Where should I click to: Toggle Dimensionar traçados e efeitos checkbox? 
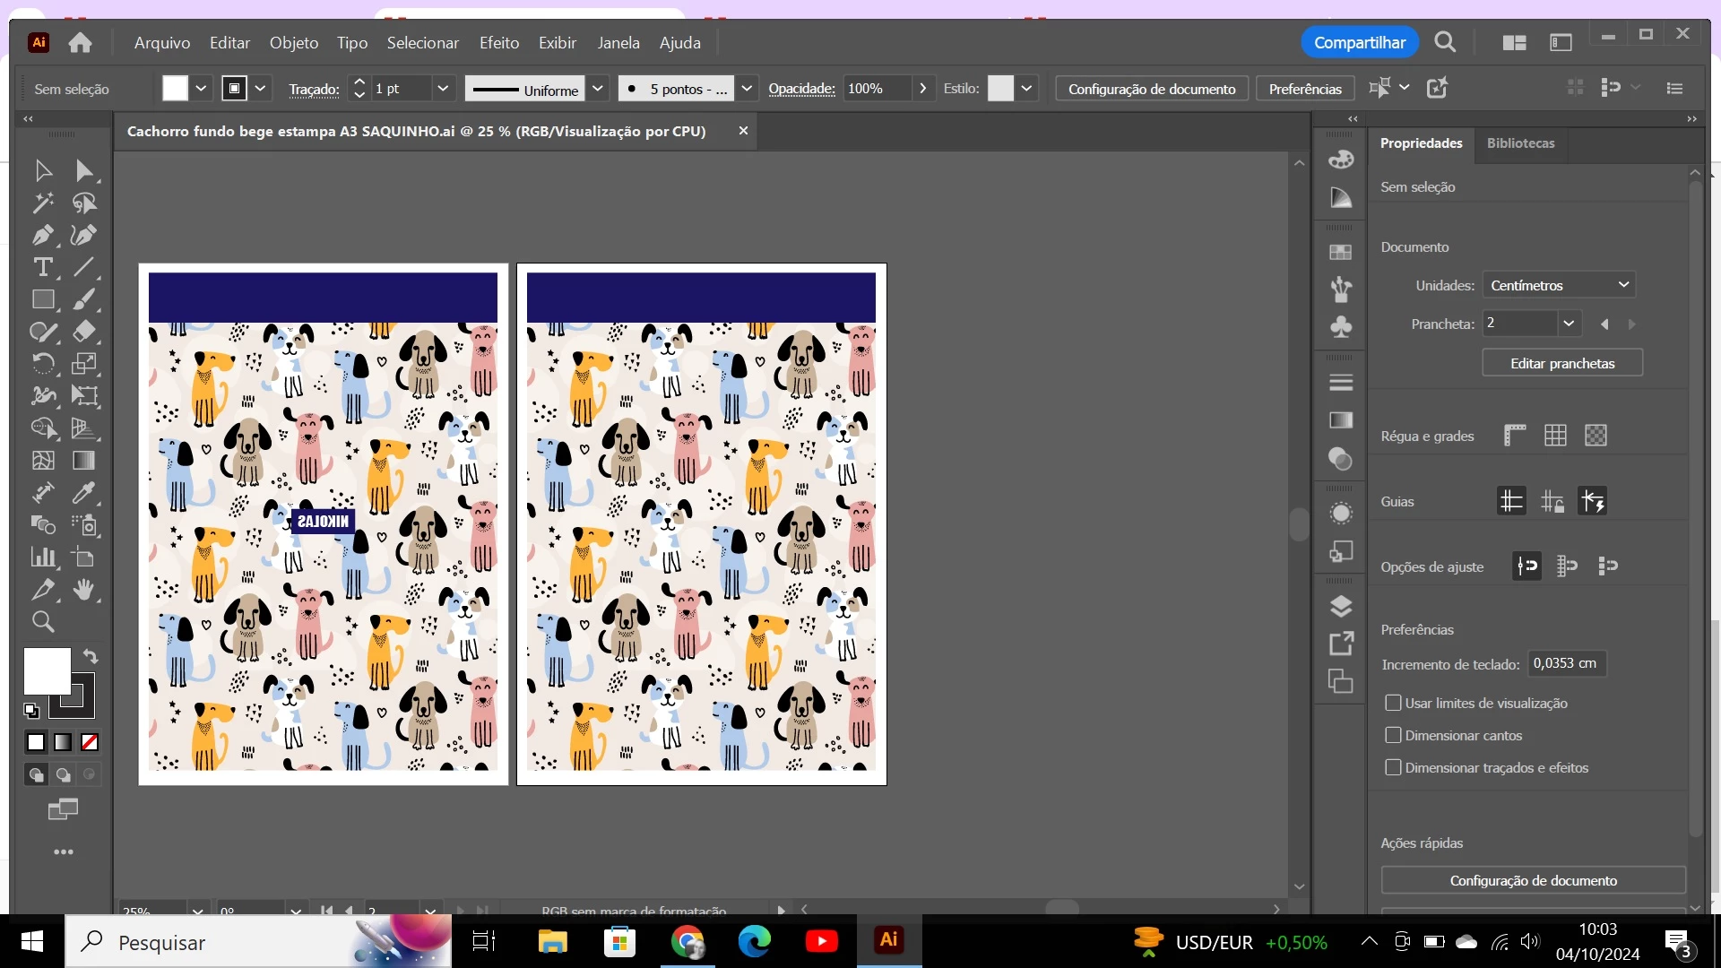click(1393, 767)
